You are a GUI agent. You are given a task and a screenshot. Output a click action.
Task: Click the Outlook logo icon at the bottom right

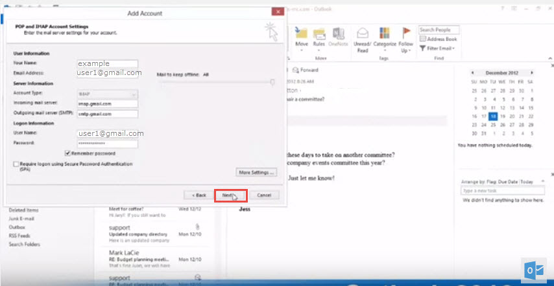click(x=534, y=270)
